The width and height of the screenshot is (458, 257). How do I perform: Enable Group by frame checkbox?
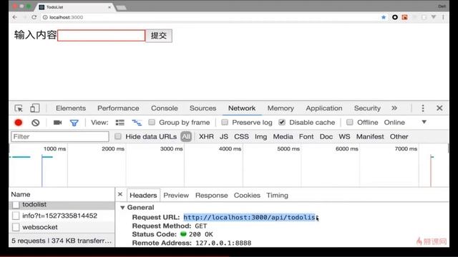[152, 122]
